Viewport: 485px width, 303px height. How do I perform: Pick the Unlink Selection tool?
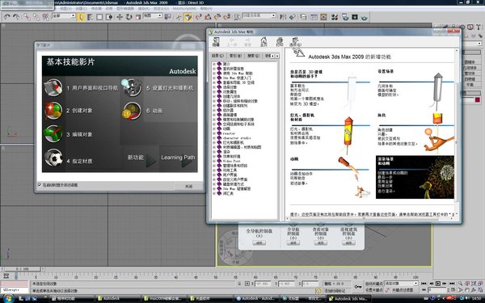click(x=36, y=17)
